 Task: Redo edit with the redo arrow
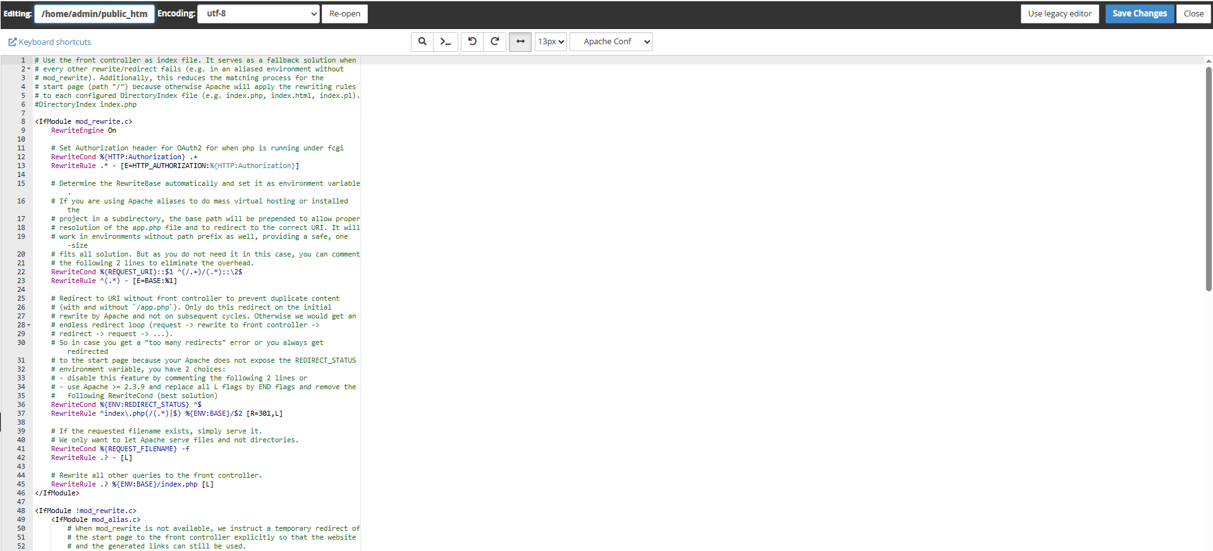click(x=495, y=42)
